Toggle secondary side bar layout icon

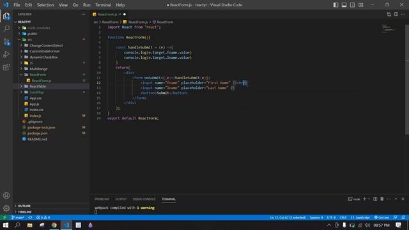pos(352,5)
